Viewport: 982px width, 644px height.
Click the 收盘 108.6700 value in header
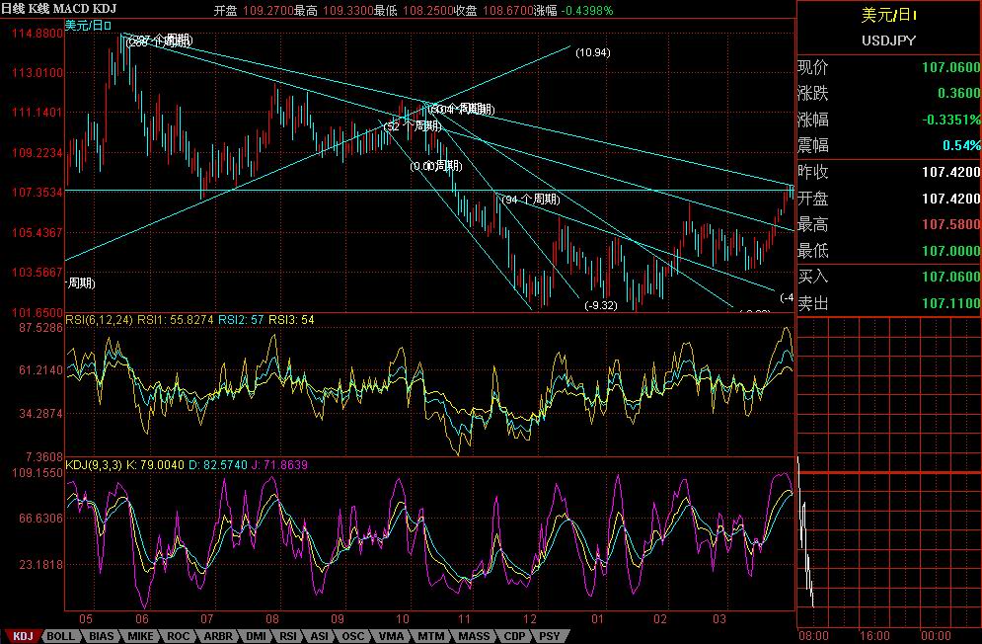coord(493,11)
